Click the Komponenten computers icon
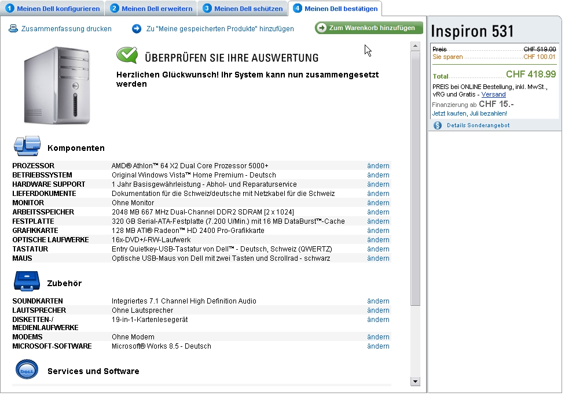The image size is (565, 396). coord(27,146)
